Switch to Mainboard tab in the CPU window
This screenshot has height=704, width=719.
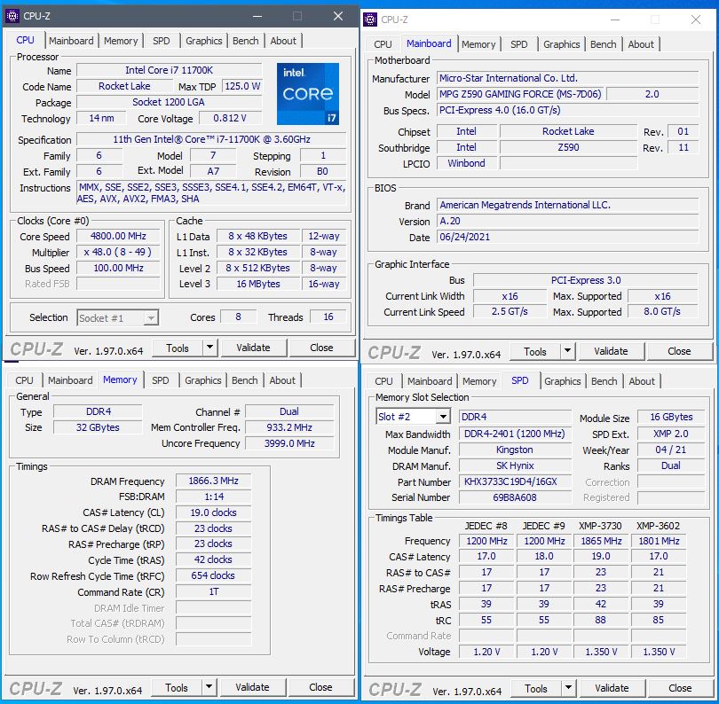[71, 41]
